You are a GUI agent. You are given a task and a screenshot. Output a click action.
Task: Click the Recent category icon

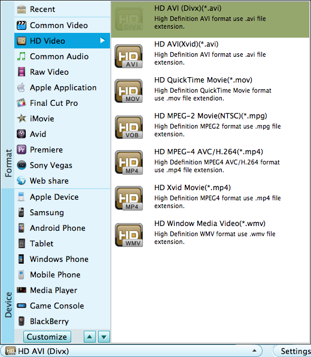coord(22,10)
